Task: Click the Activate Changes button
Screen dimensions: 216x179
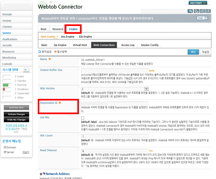Action: click(x=16, y=114)
